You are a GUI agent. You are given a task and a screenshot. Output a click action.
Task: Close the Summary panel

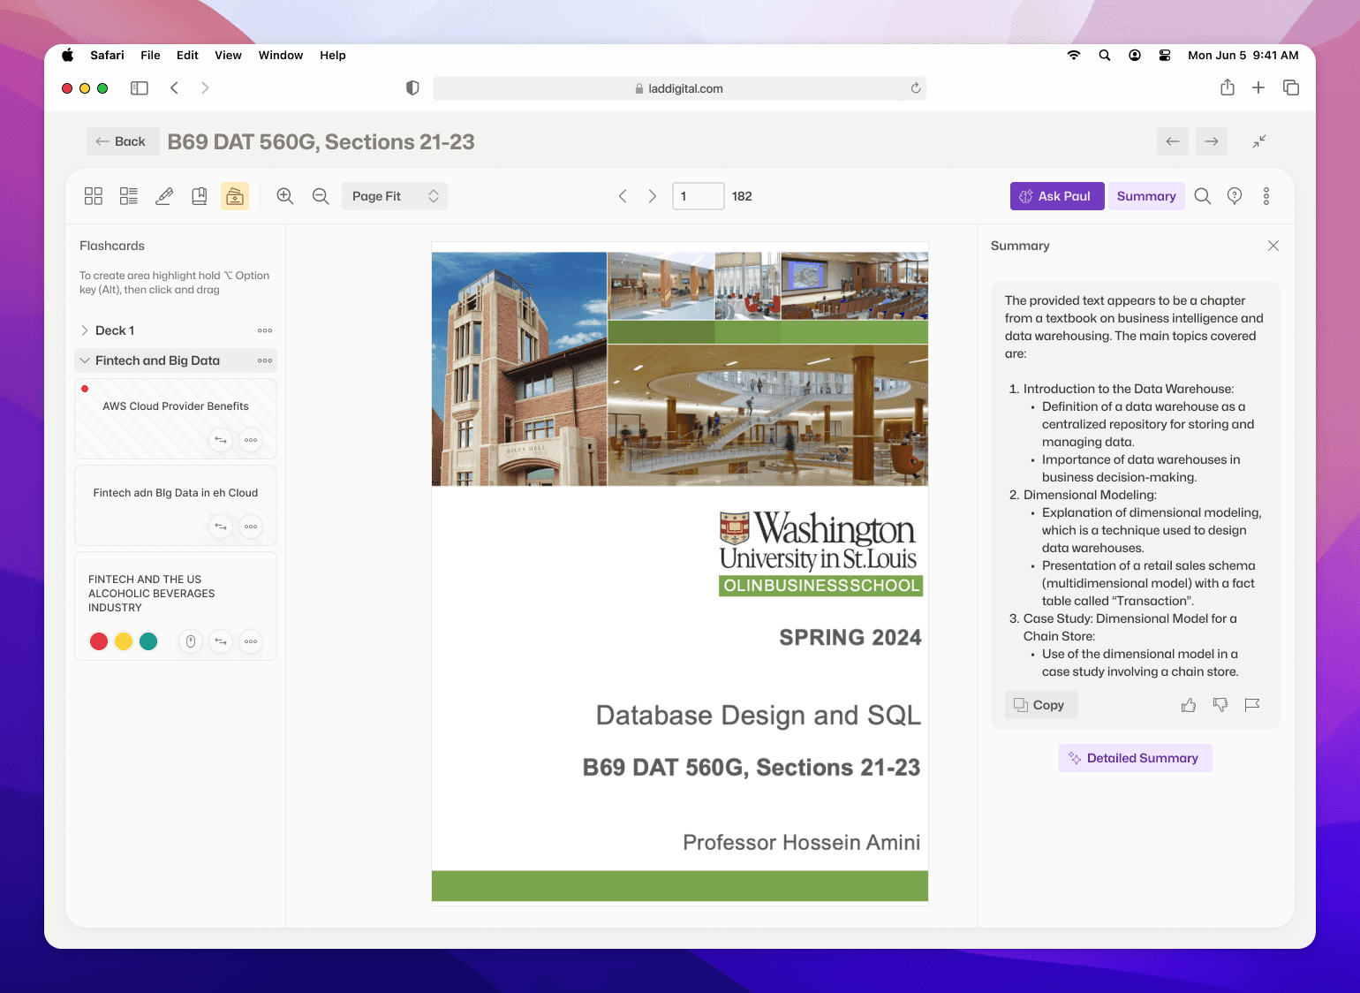1273,246
